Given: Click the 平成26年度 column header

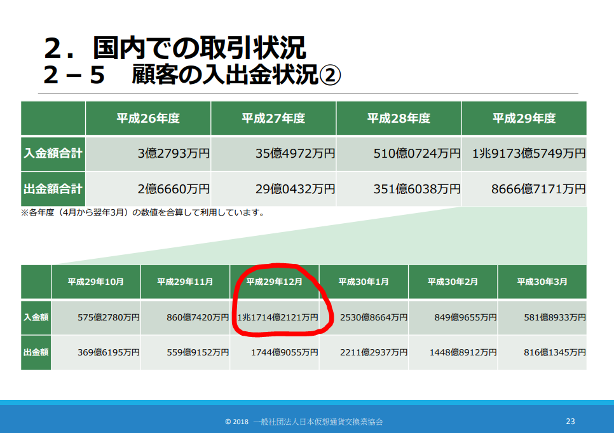Looking at the screenshot, I should tap(147, 118).
